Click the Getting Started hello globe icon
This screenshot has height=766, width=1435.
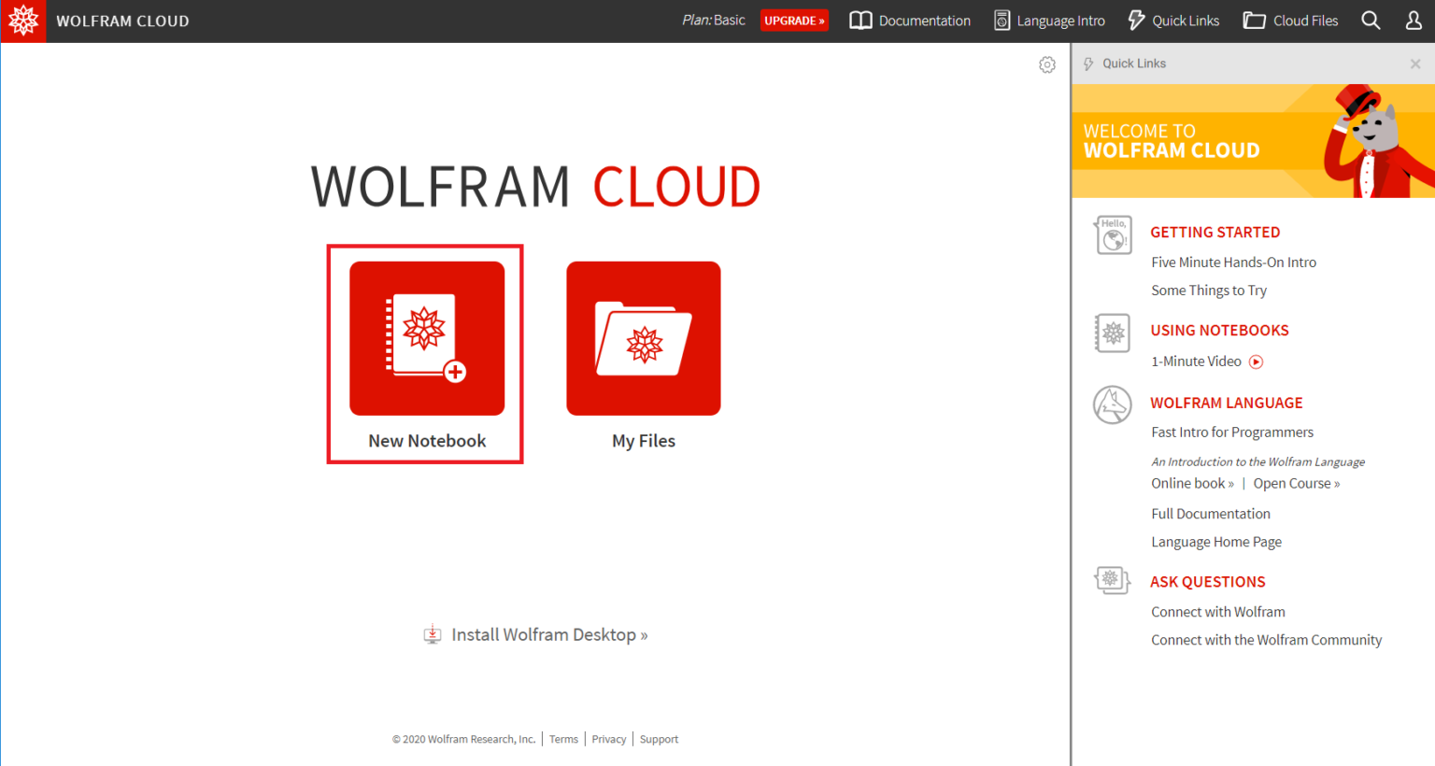1113,235
